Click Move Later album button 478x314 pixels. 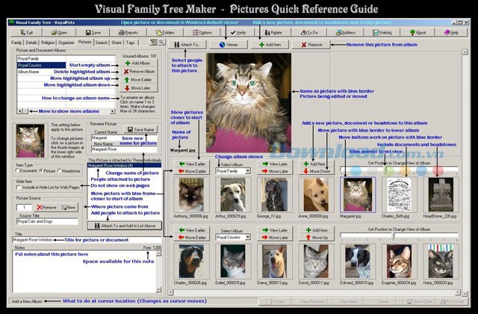139,88
